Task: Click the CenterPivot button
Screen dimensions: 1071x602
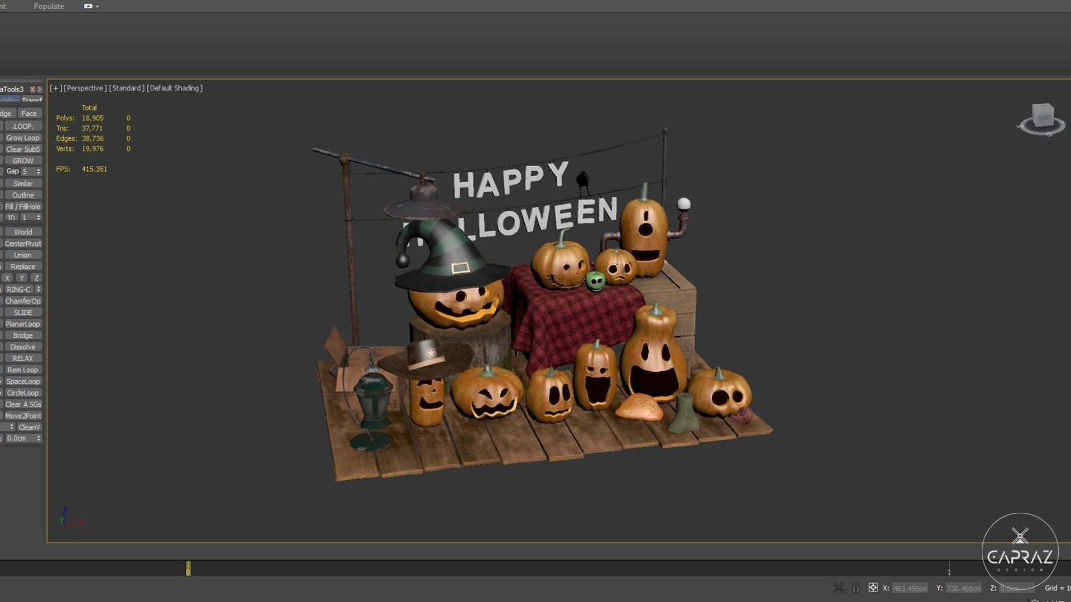Action: pos(23,244)
